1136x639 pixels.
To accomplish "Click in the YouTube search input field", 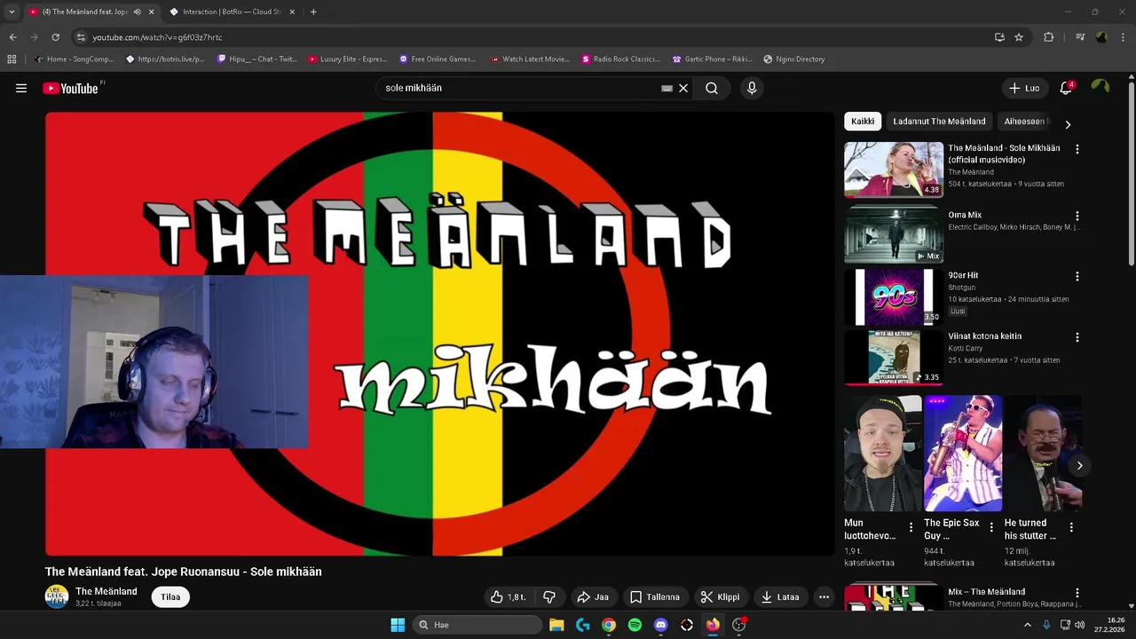I will pos(520,88).
